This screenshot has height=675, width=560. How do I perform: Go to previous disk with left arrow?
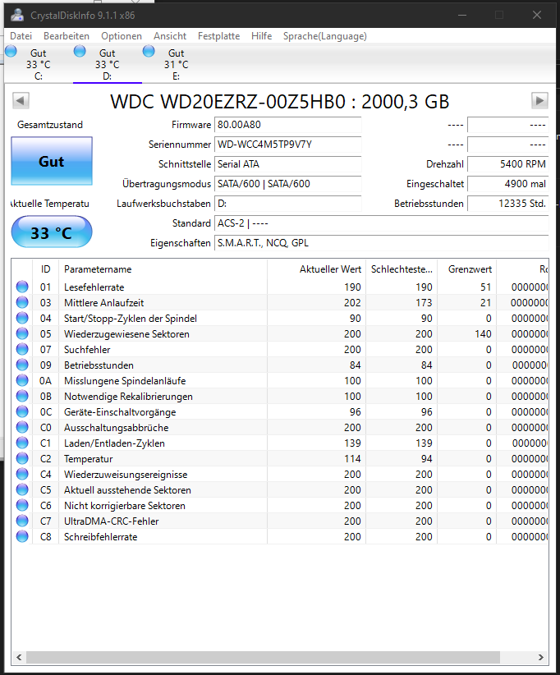(21, 101)
